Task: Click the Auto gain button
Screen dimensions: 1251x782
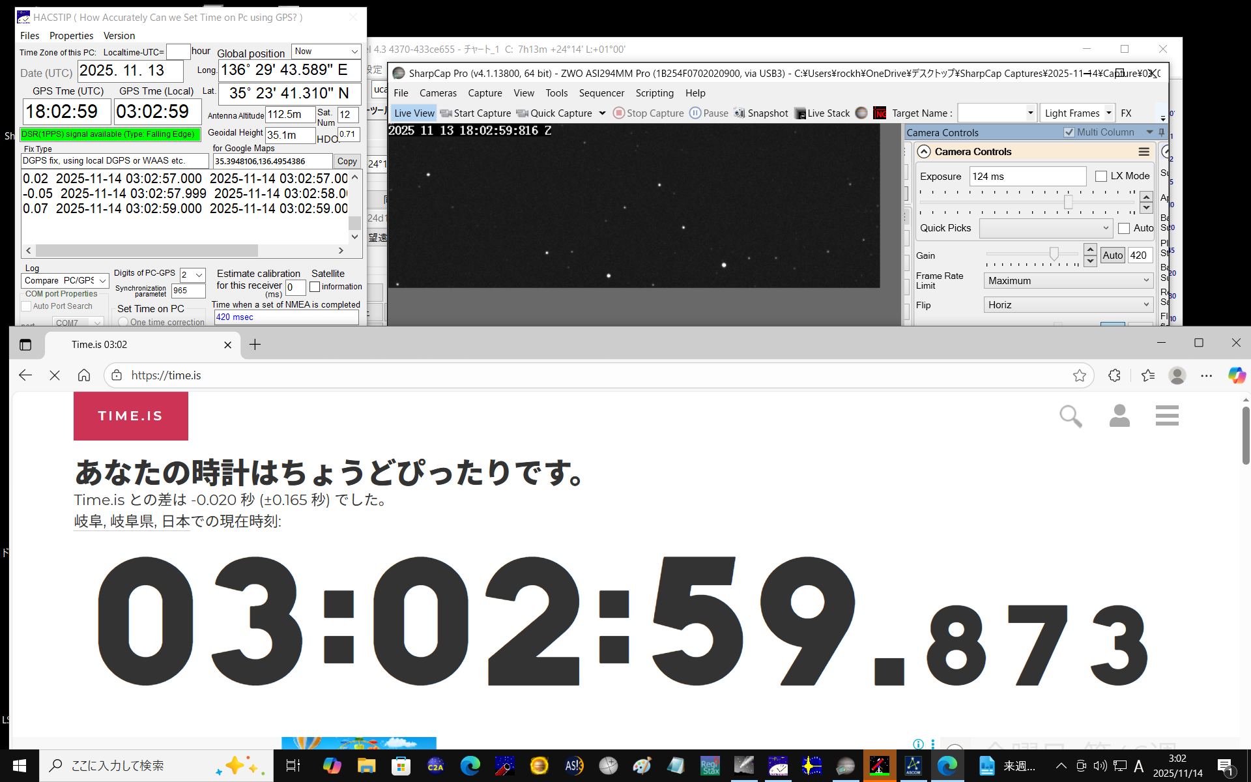Action: point(1112,255)
